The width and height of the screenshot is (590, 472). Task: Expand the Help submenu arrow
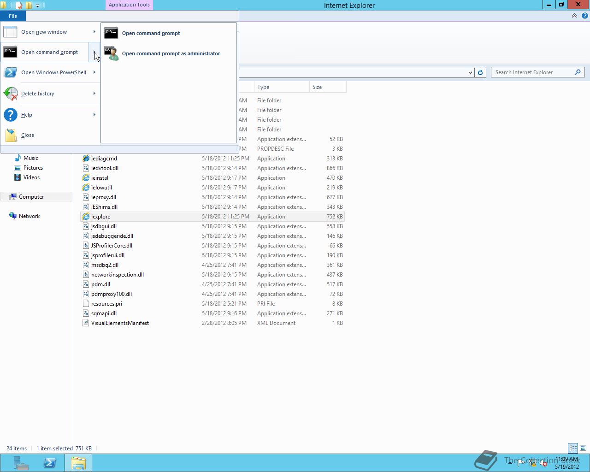(94, 115)
